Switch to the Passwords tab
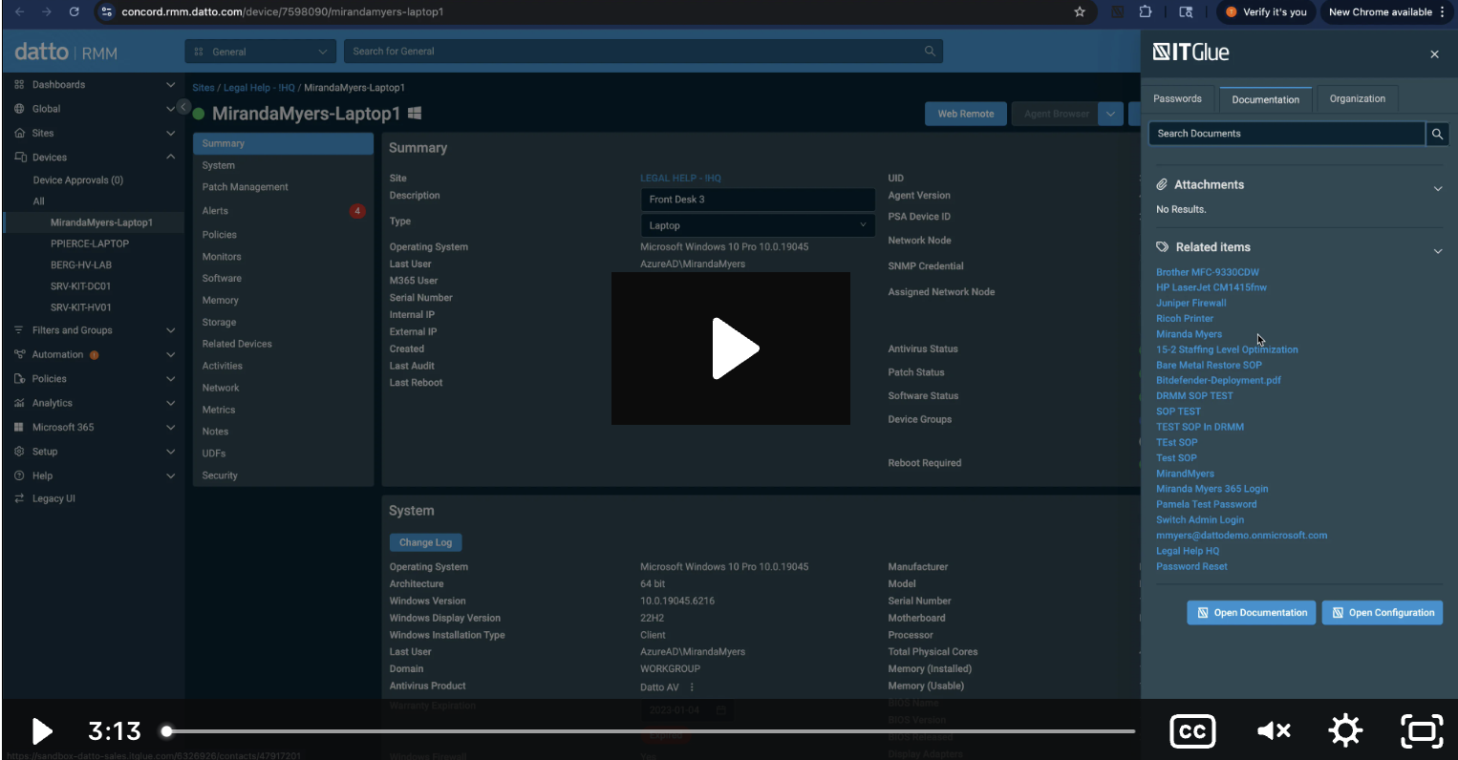This screenshot has height=760, width=1458. [x=1177, y=99]
